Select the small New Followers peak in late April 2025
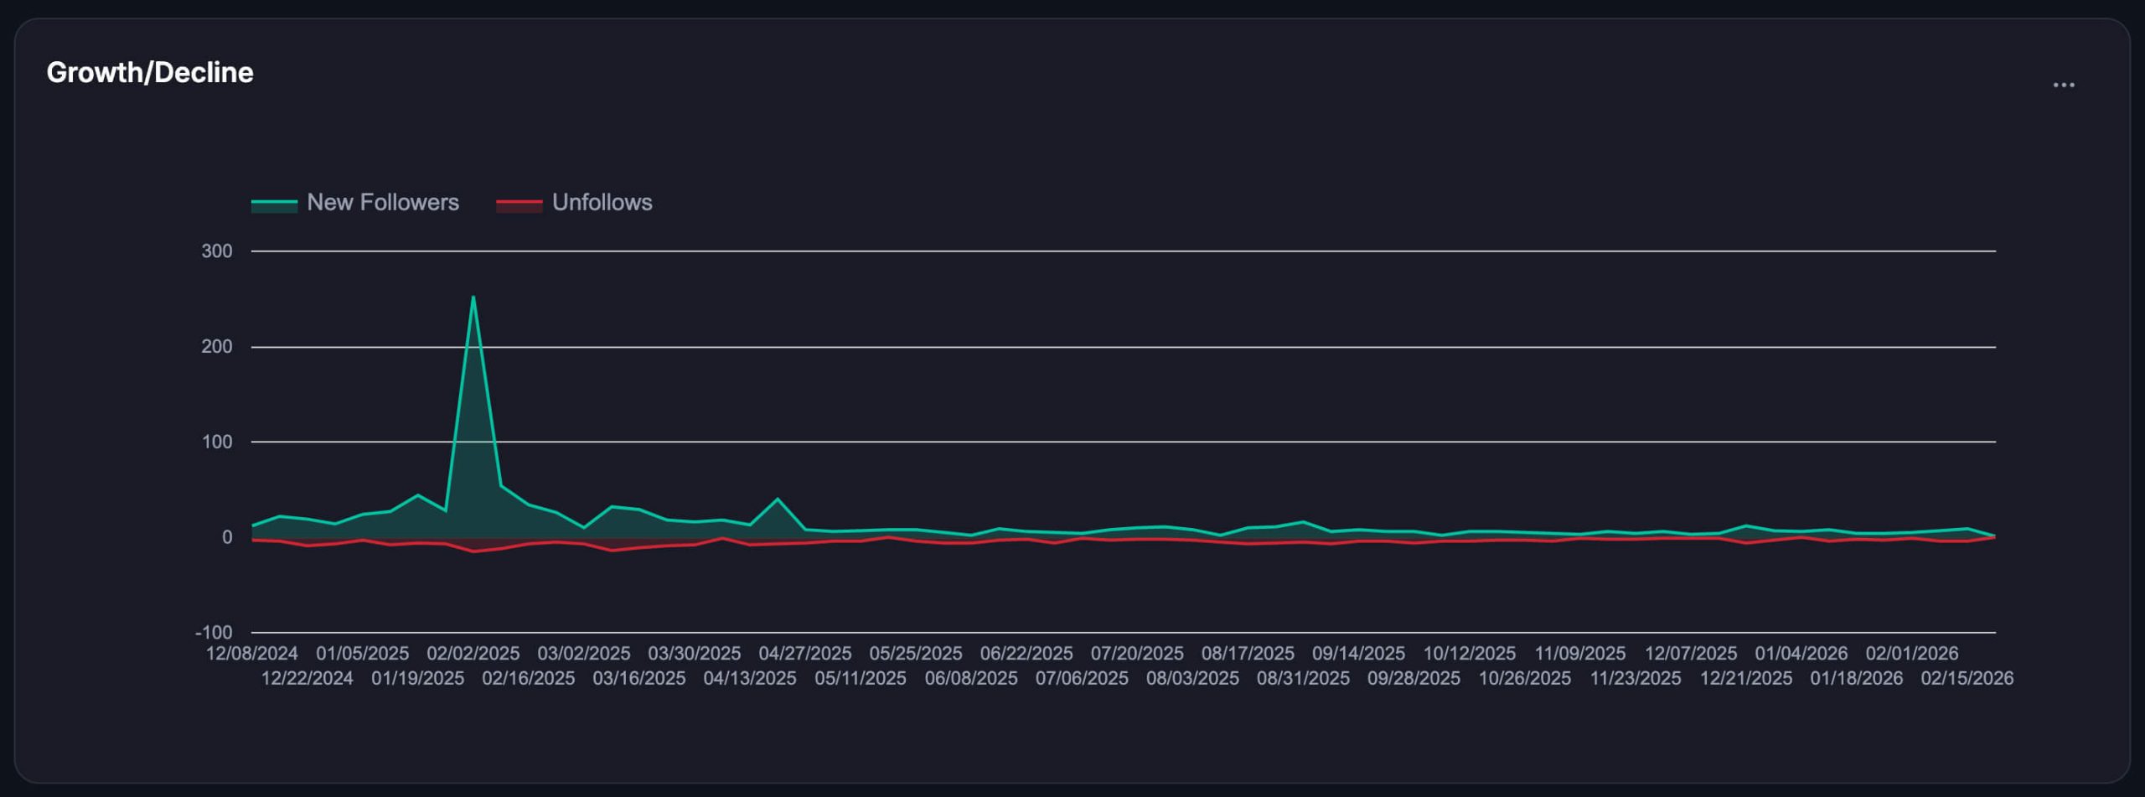The height and width of the screenshot is (797, 2145). click(x=778, y=499)
